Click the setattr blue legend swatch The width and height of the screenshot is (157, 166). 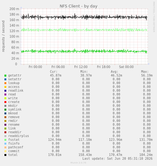(x=5, y=79)
